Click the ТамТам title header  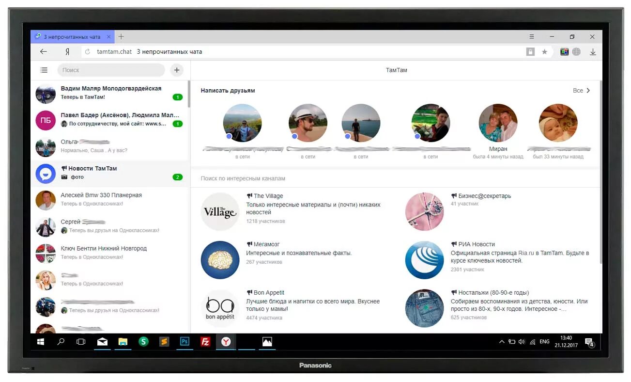pos(396,70)
